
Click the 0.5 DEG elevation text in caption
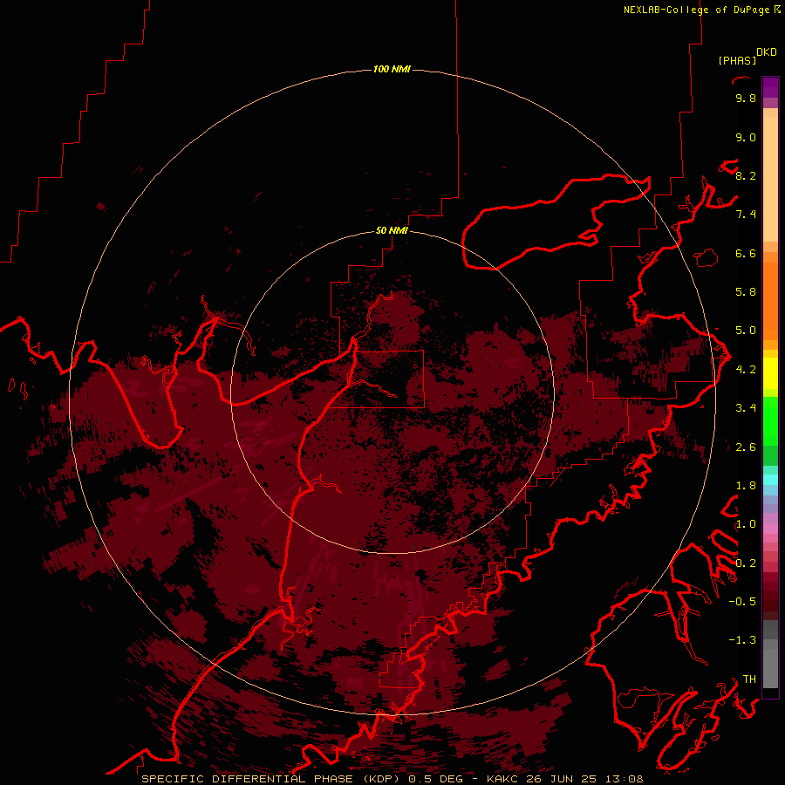tap(435, 779)
